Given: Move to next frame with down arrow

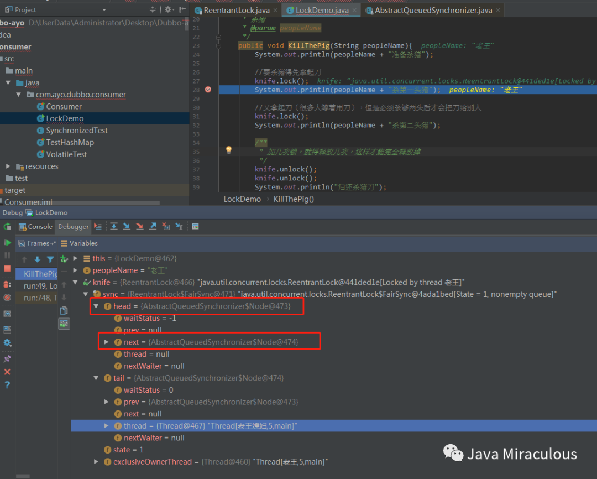Looking at the screenshot, I should point(38,259).
